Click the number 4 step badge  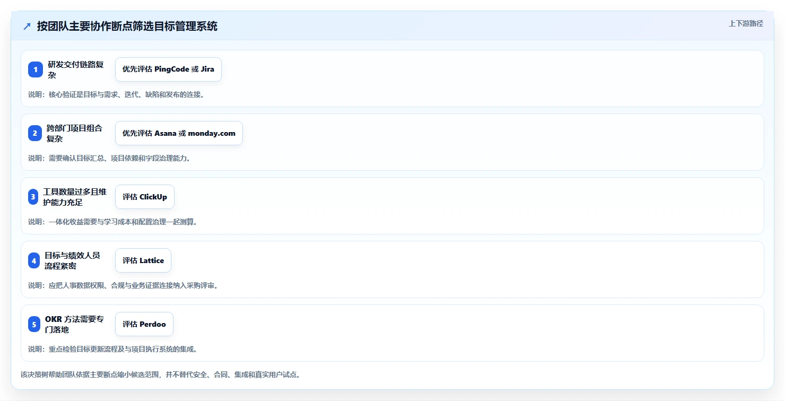(34, 260)
